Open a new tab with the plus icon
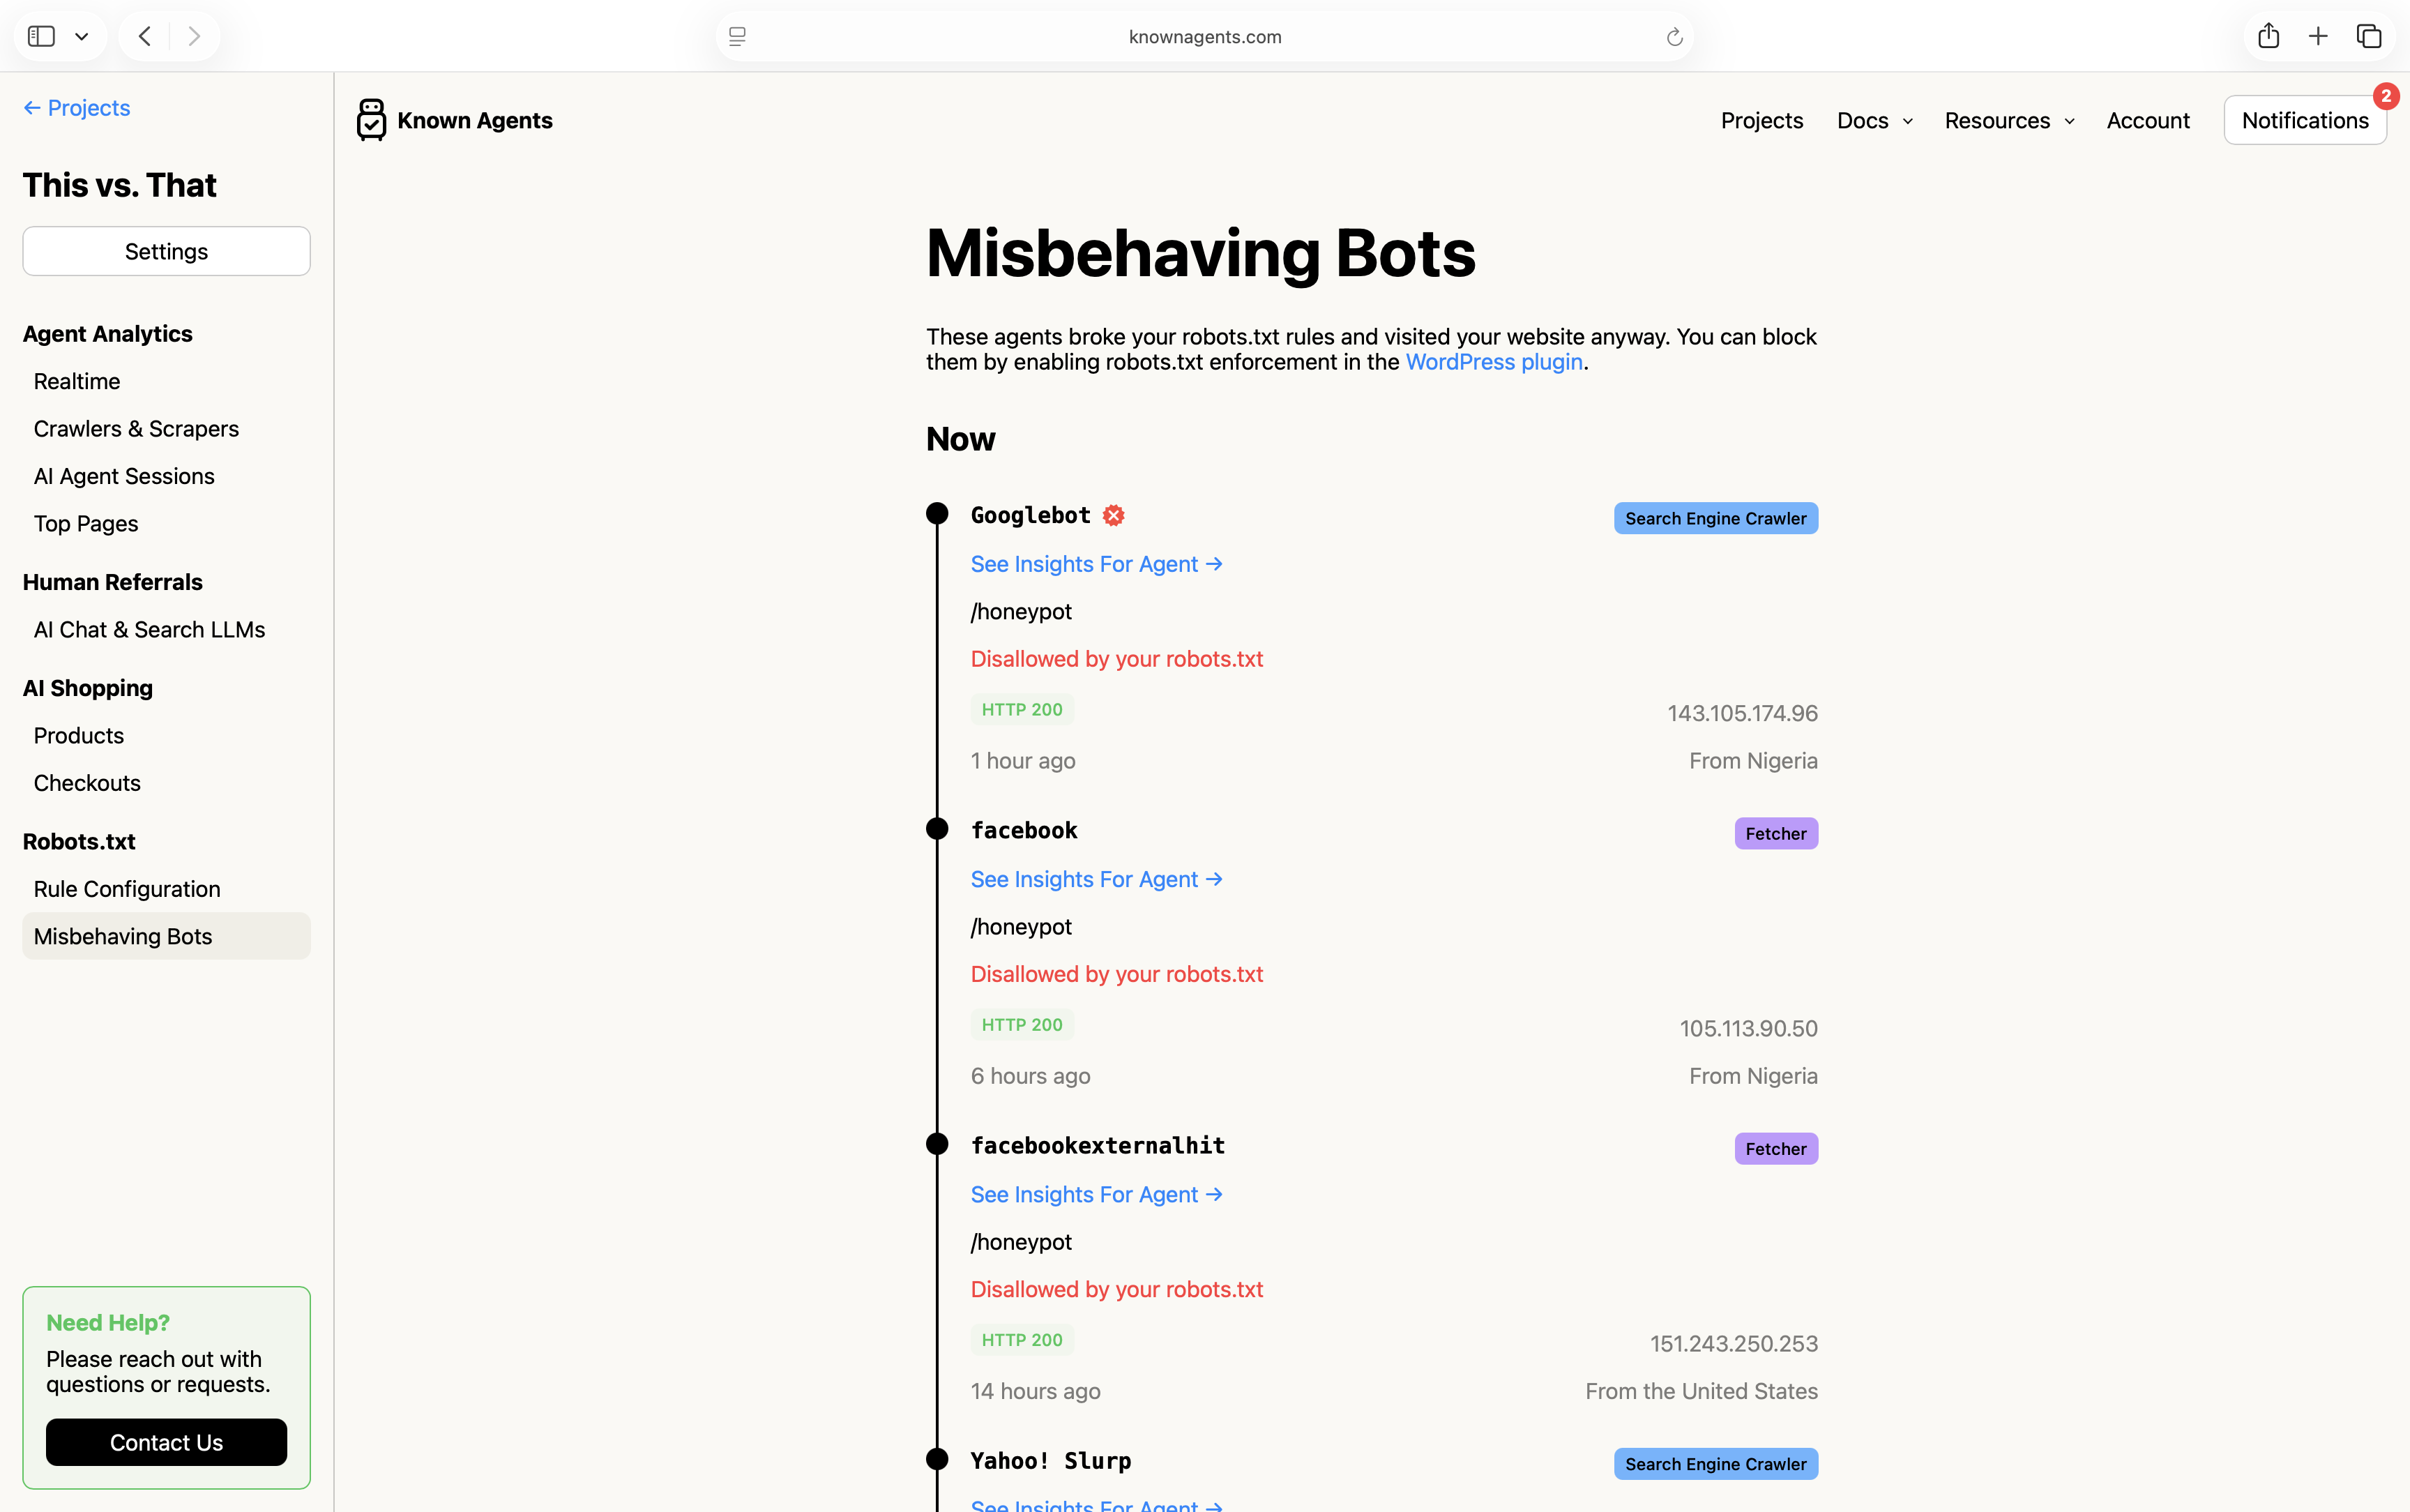This screenshot has width=2410, height=1512. [2318, 35]
